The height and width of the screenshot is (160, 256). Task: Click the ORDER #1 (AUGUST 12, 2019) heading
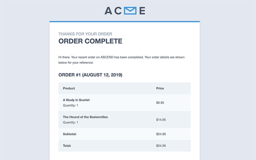[x=90, y=75]
